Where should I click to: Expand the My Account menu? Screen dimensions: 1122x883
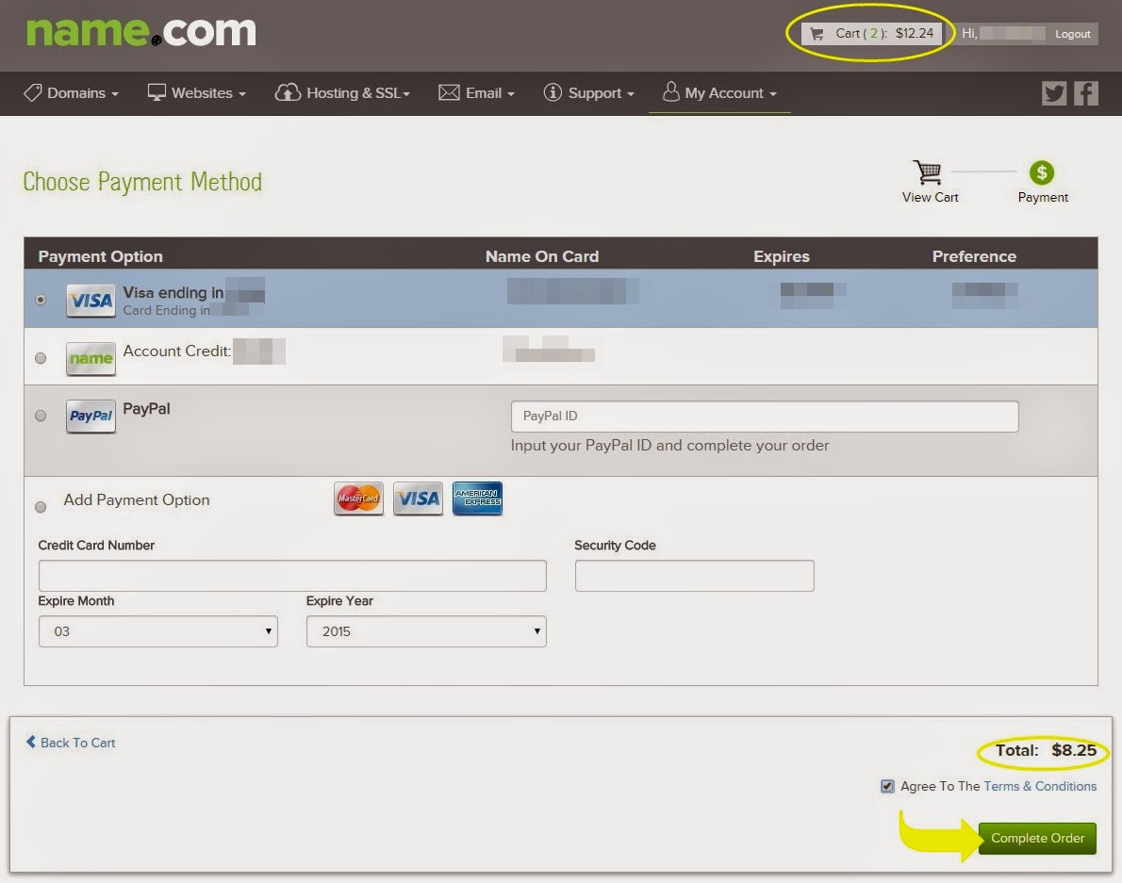click(x=719, y=93)
